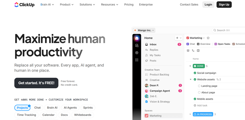Image resolution: width=245 pixels, height=120 pixels.
Task: Collapse the DONE task group
Action: click(190, 66)
